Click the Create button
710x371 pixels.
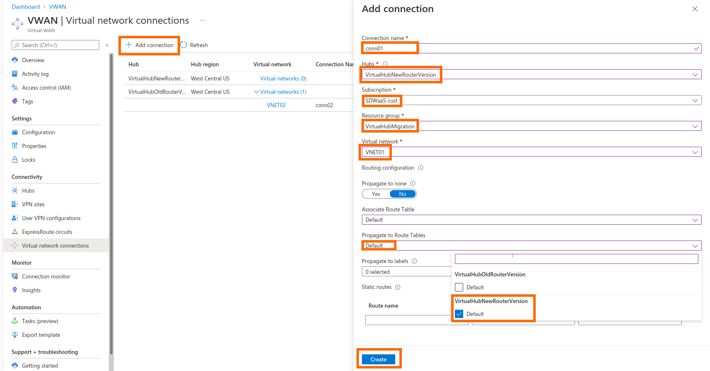coord(378,359)
